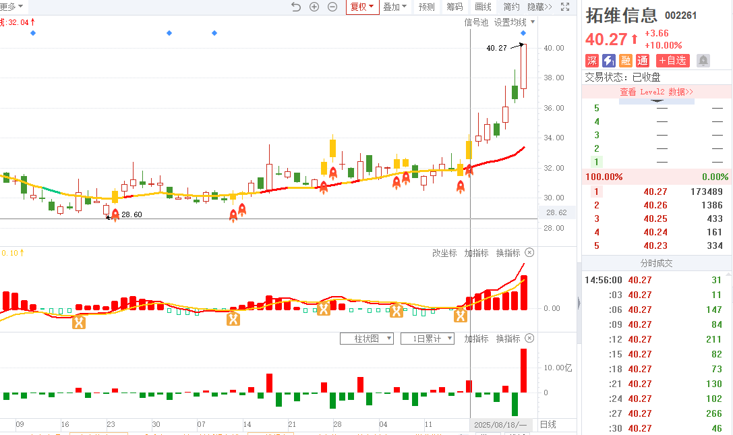Open the 柱状图 chart type dropdown

click(367, 339)
